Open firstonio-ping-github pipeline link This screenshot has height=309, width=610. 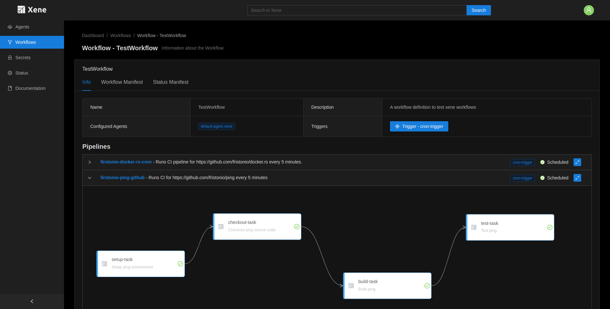122,178
